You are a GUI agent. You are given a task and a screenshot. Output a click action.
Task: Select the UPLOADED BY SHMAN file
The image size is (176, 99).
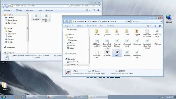[x=147, y=33]
